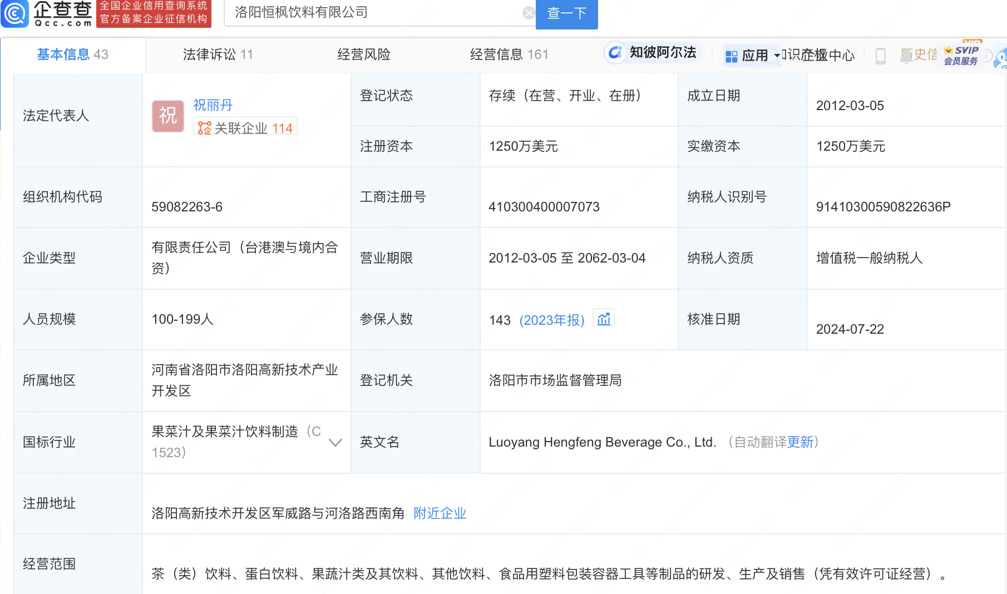Viewport: 1007px width, 594px height.
Task: Select the English name Luoyang Hengfeng Beverage Co., Ltd.
Action: tap(603, 442)
